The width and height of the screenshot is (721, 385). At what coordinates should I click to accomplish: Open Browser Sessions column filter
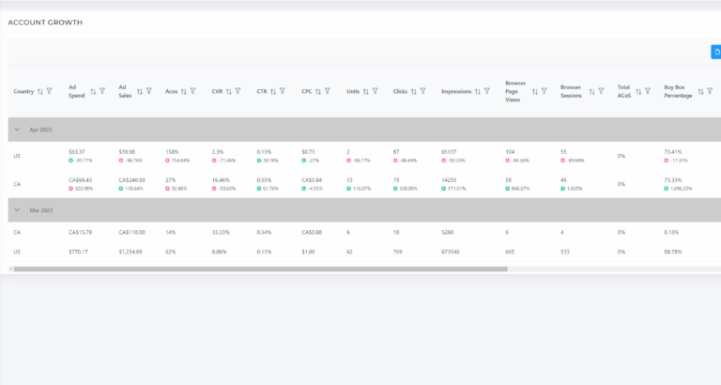tap(601, 91)
